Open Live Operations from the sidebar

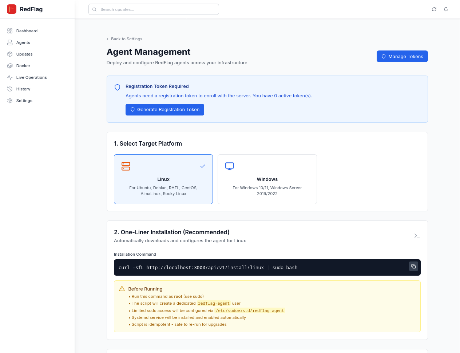(31, 77)
